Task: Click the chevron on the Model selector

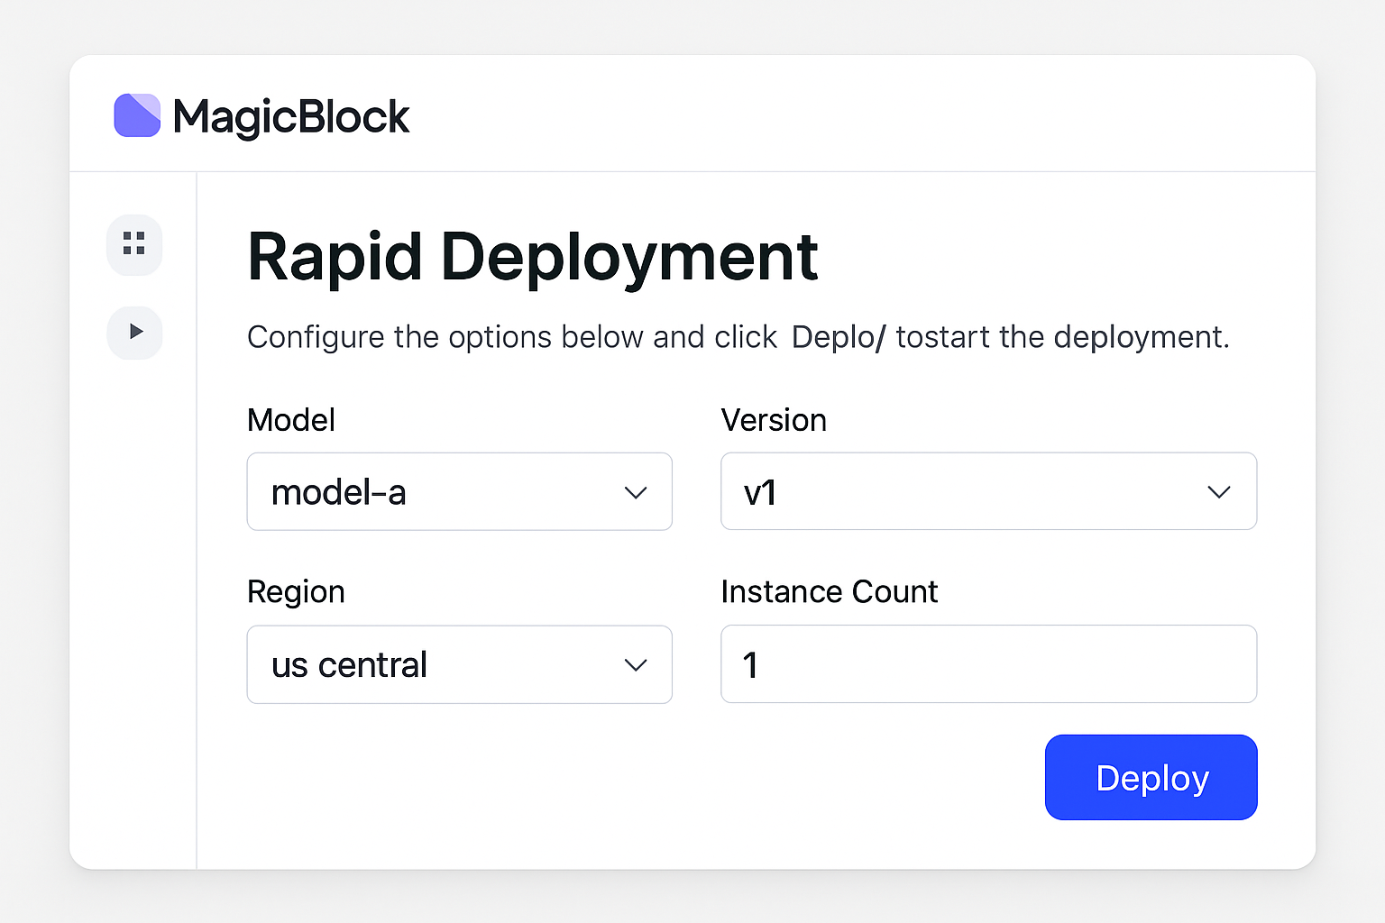Action: (636, 492)
